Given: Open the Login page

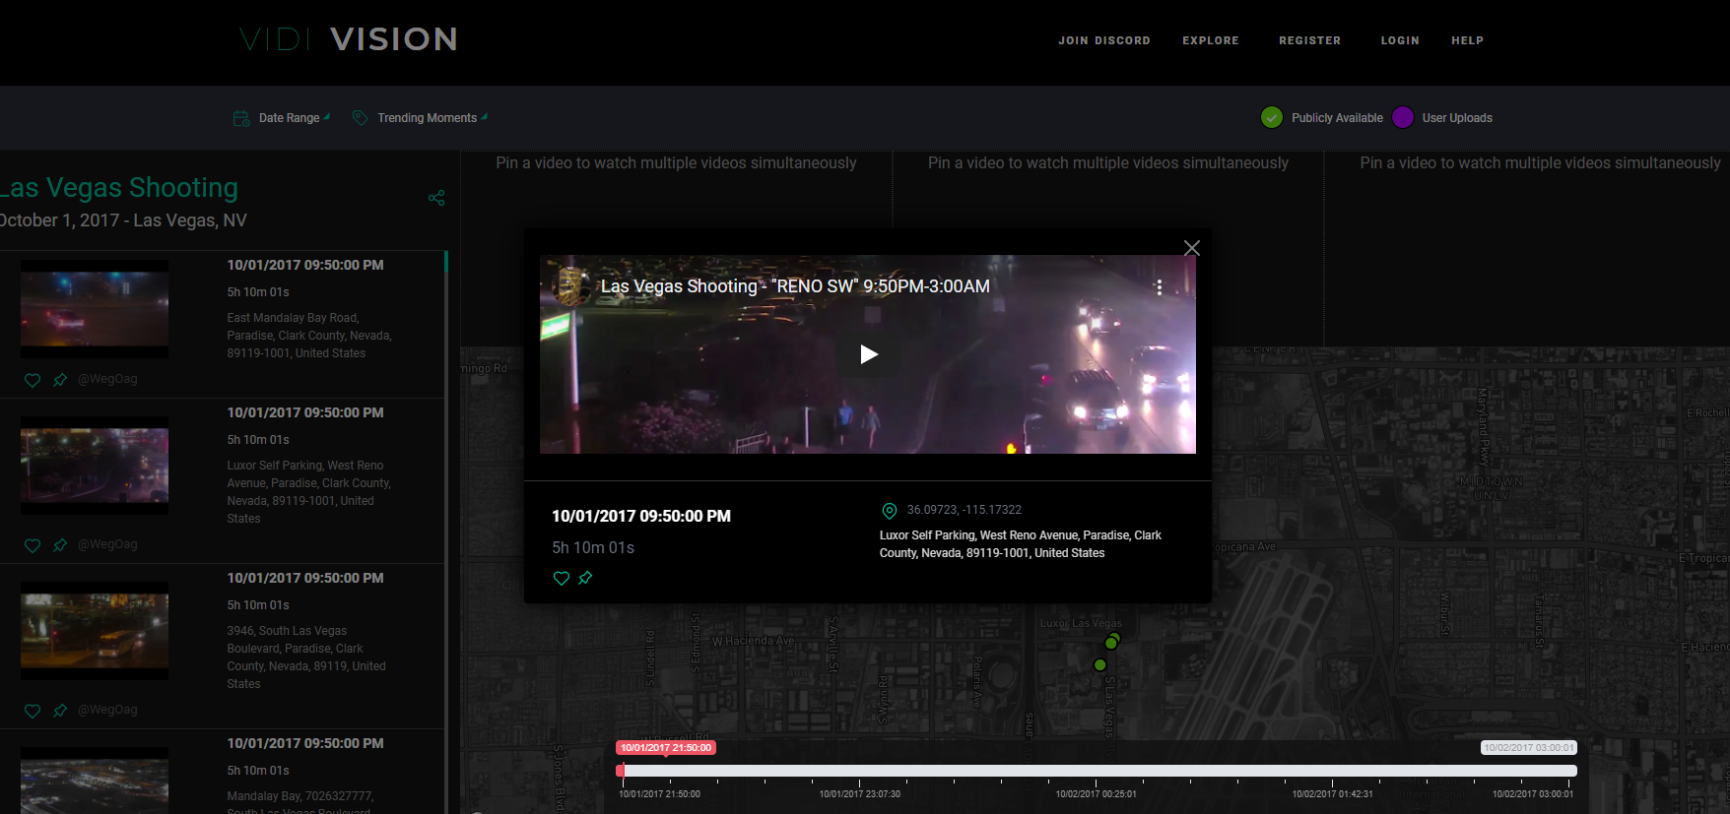Looking at the screenshot, I should [1400, 40].
